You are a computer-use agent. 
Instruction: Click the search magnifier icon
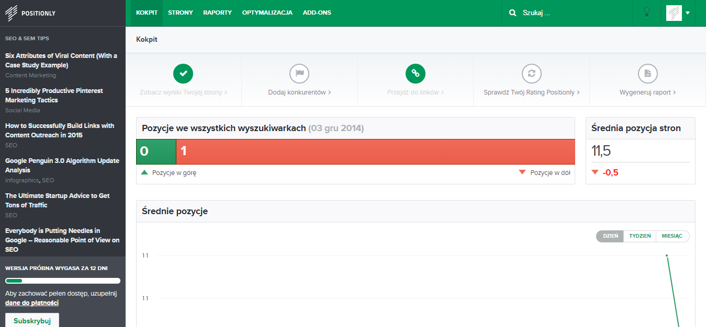click(512, 13)
